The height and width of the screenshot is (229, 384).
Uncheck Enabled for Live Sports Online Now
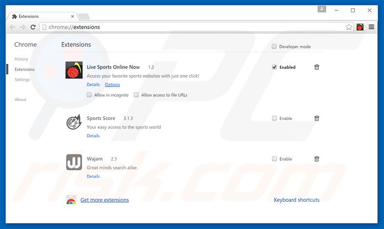(x=274, y=67)
